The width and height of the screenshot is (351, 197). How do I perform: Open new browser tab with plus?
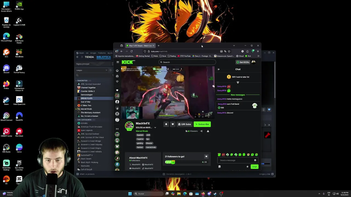pos(158,45)
